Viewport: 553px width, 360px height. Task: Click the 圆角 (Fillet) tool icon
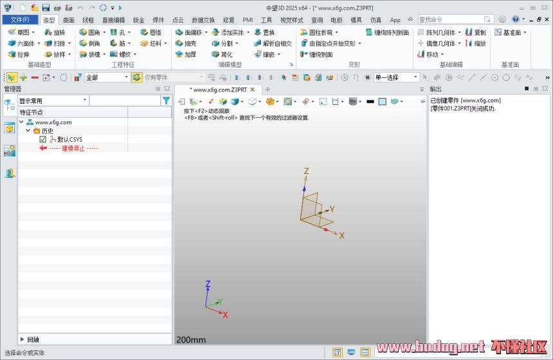tap(83, 32)
